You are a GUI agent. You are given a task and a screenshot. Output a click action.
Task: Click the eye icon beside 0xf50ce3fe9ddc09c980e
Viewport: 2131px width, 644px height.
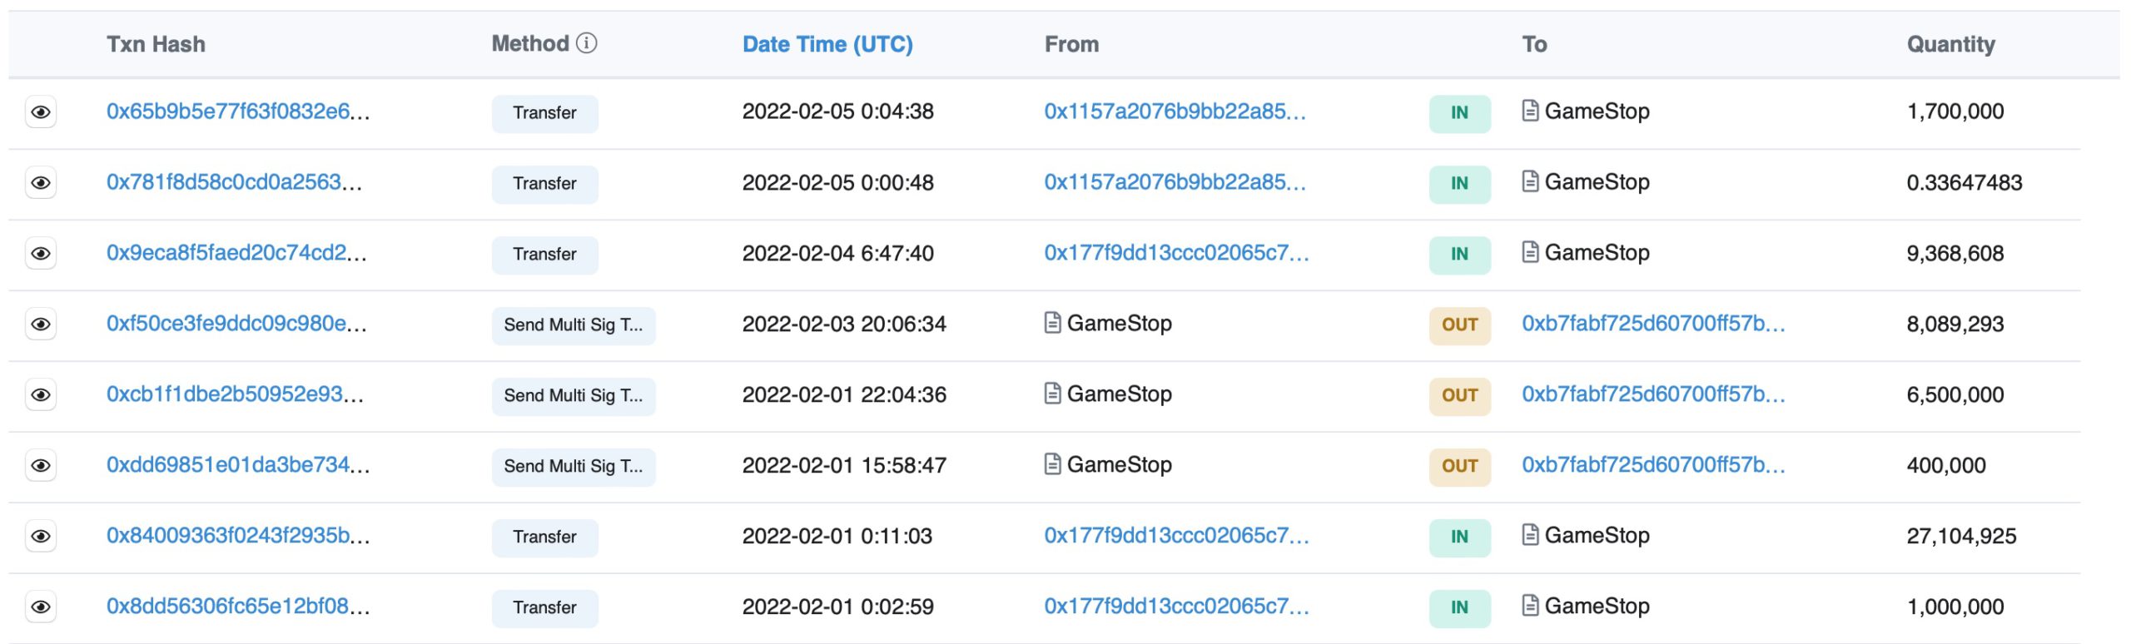point(41,324)
